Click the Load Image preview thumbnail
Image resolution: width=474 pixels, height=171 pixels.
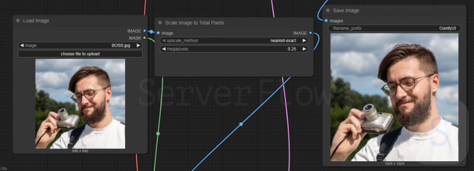(x=80, y=104)
